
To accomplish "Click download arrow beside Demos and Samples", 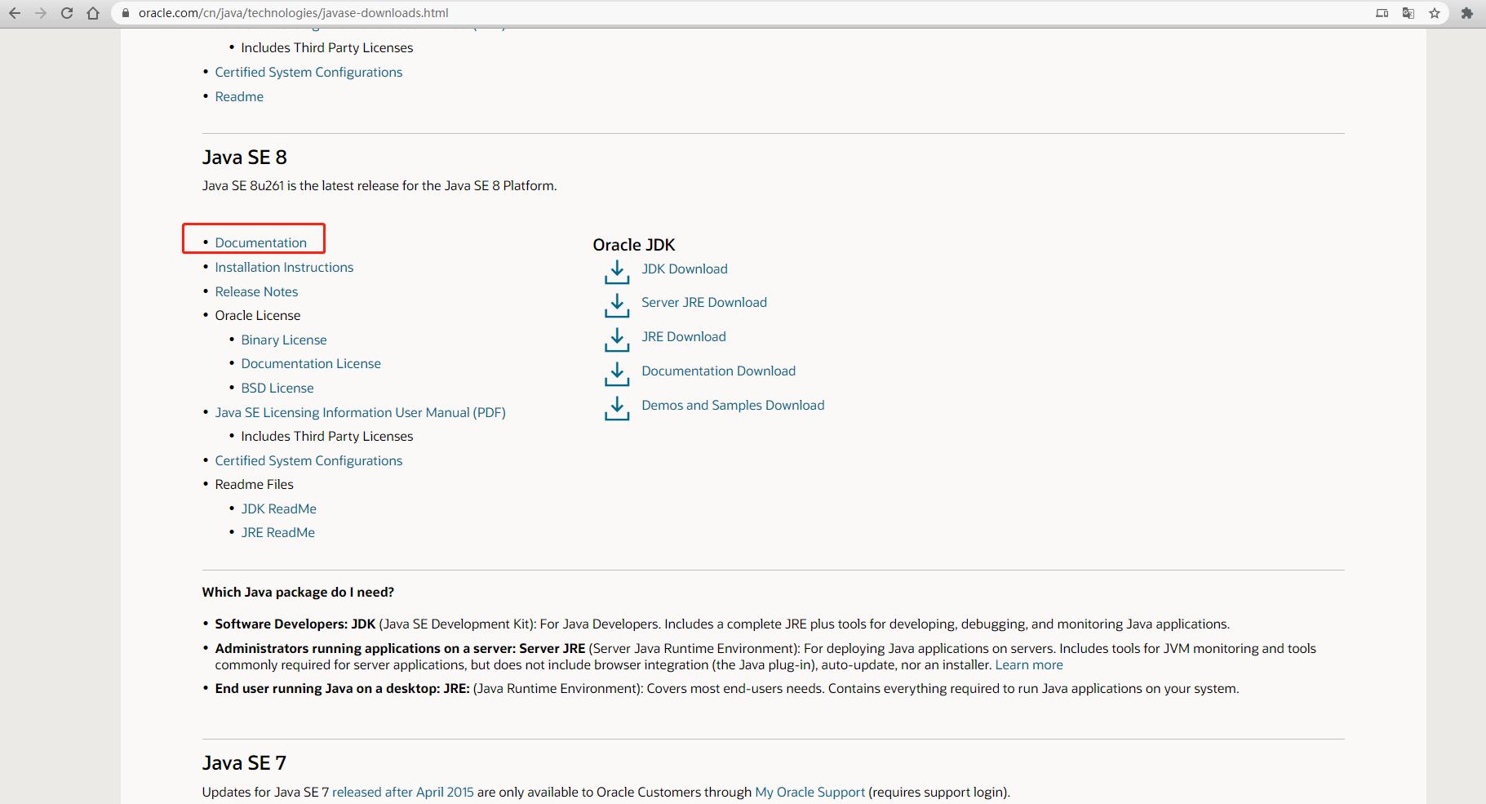I will tap(617, 408).
